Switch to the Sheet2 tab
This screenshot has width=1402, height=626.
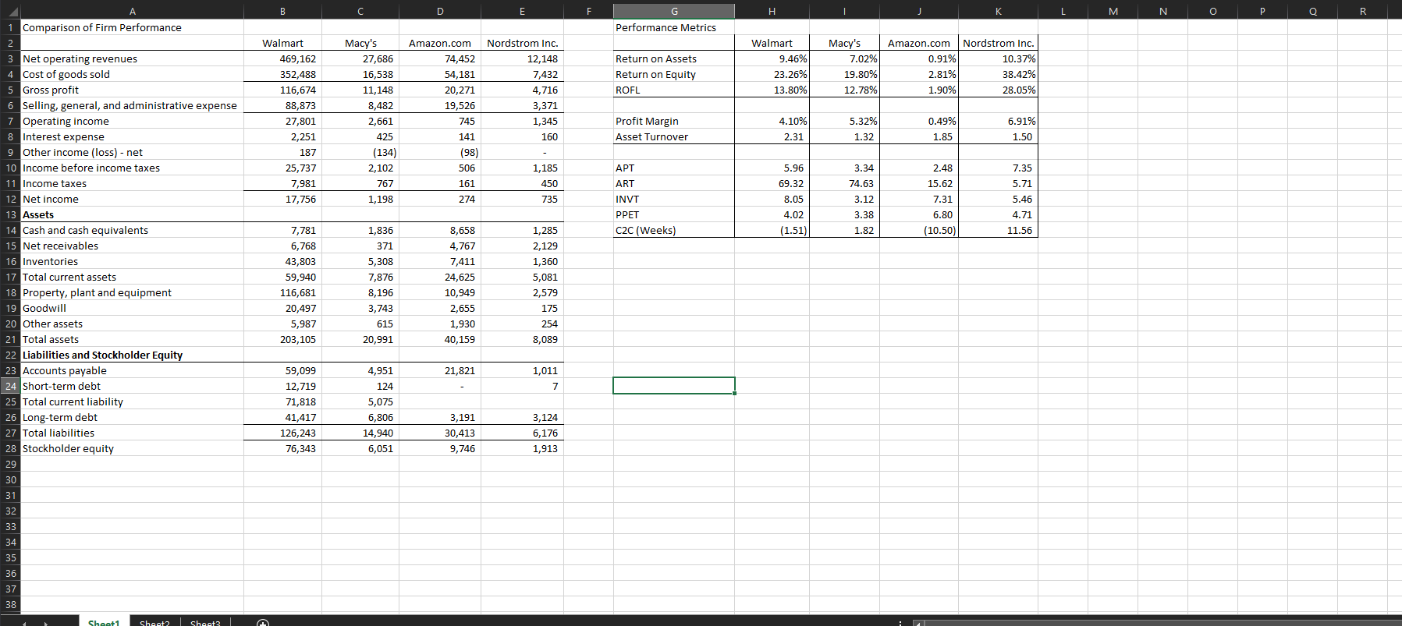[x=154, y=622]
